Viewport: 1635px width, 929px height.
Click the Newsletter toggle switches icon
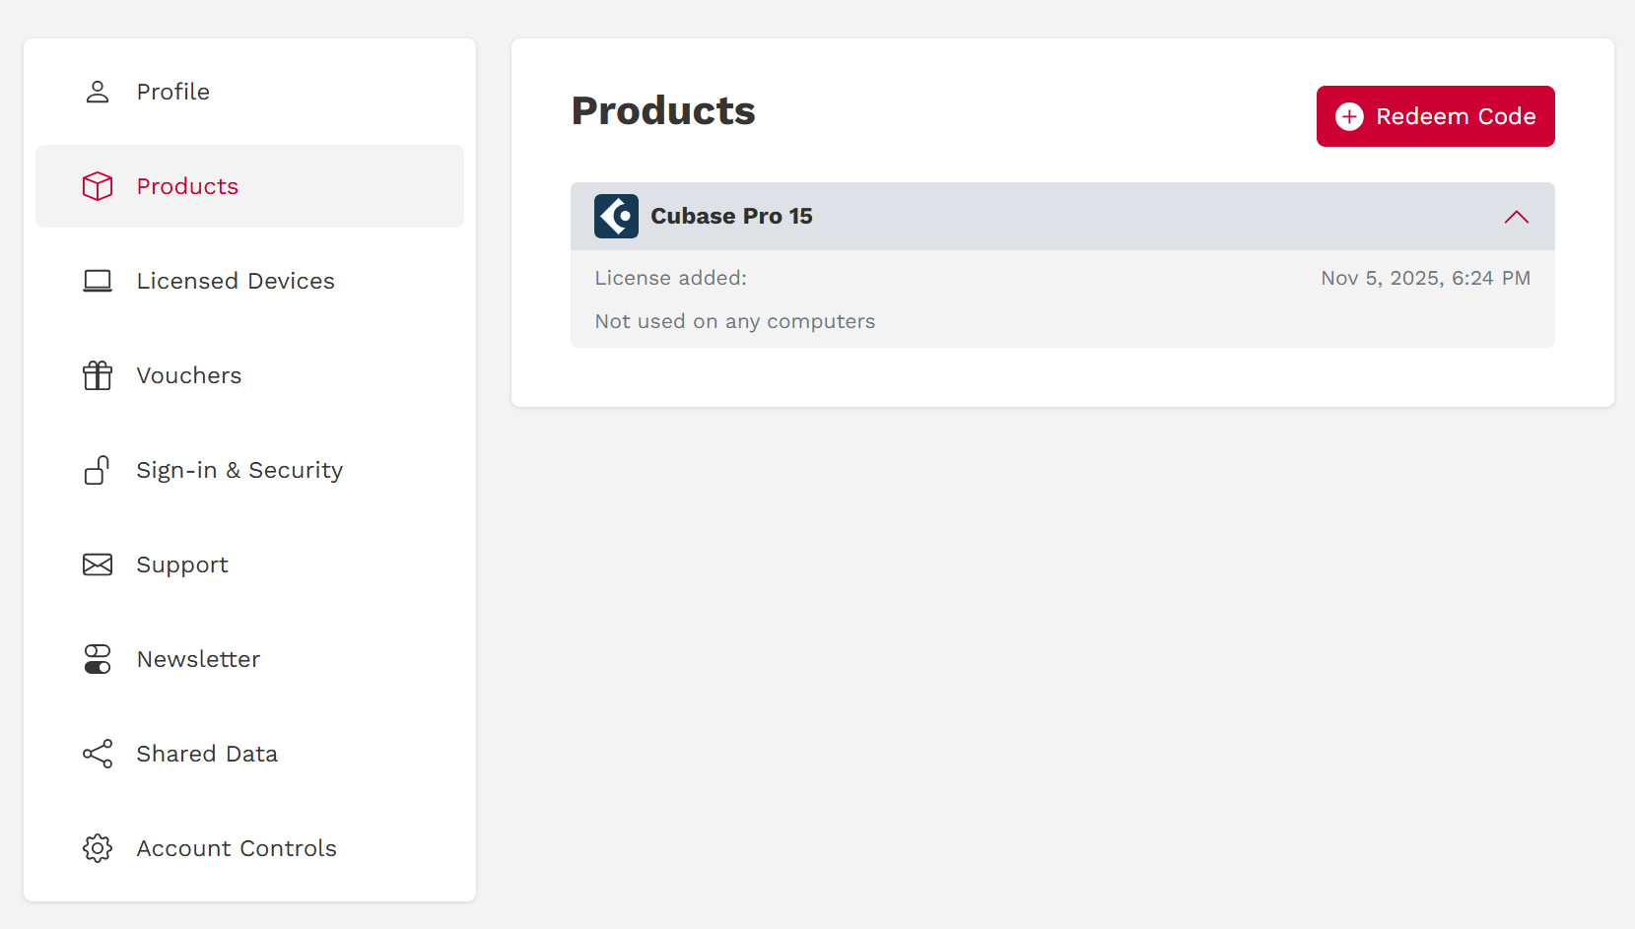pos(98,659)
